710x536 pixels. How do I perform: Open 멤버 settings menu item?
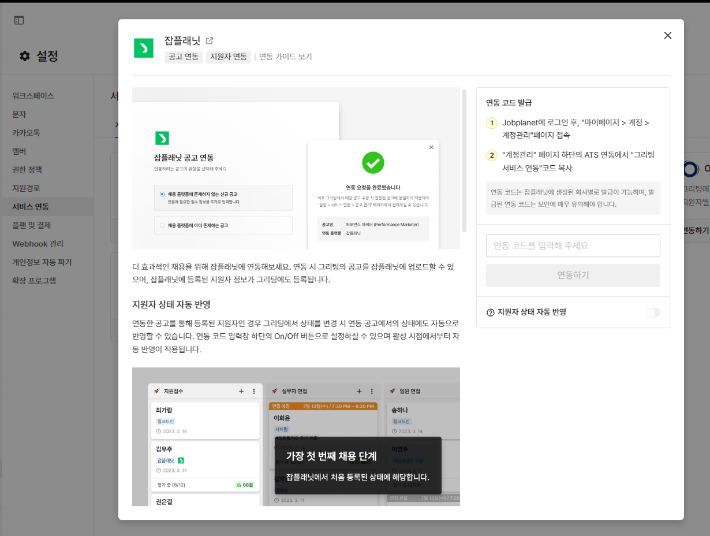click(x=20, y=151)
